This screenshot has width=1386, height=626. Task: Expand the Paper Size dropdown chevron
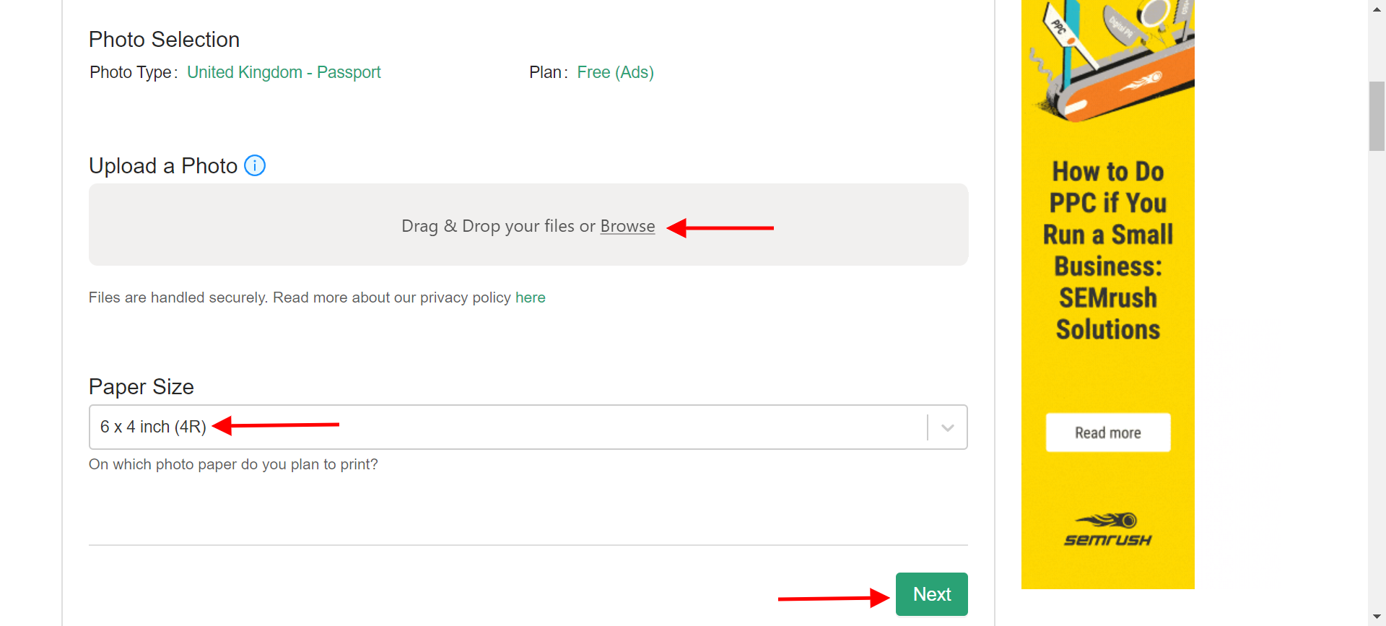[947, 427]
